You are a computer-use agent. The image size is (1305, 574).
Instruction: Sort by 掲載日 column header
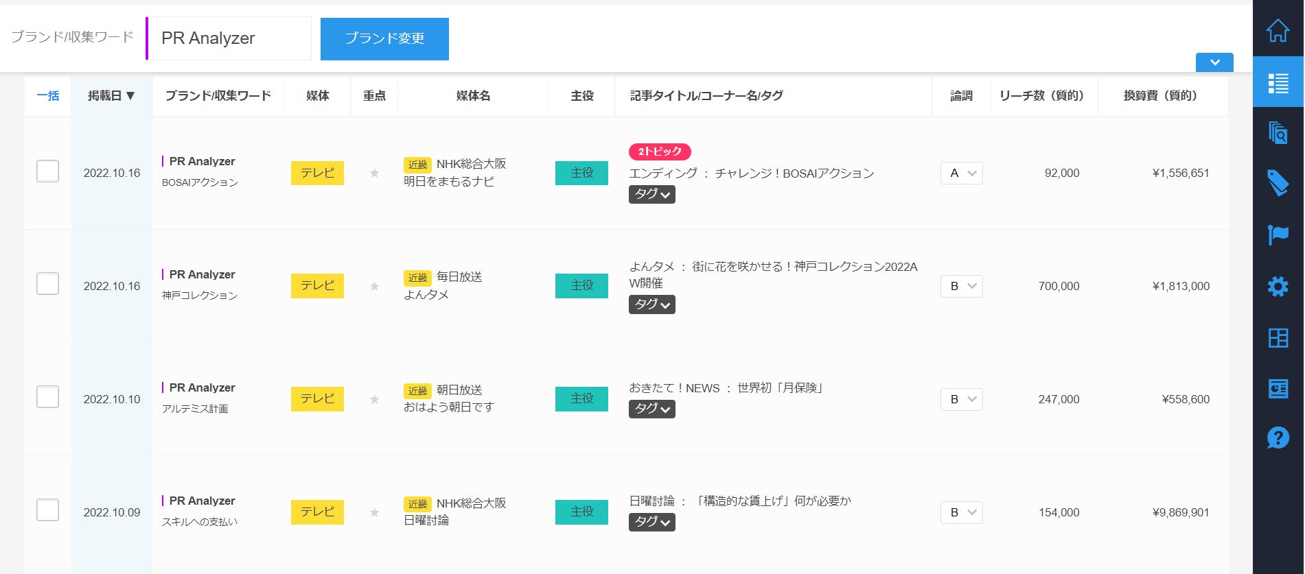coord(111,96)
